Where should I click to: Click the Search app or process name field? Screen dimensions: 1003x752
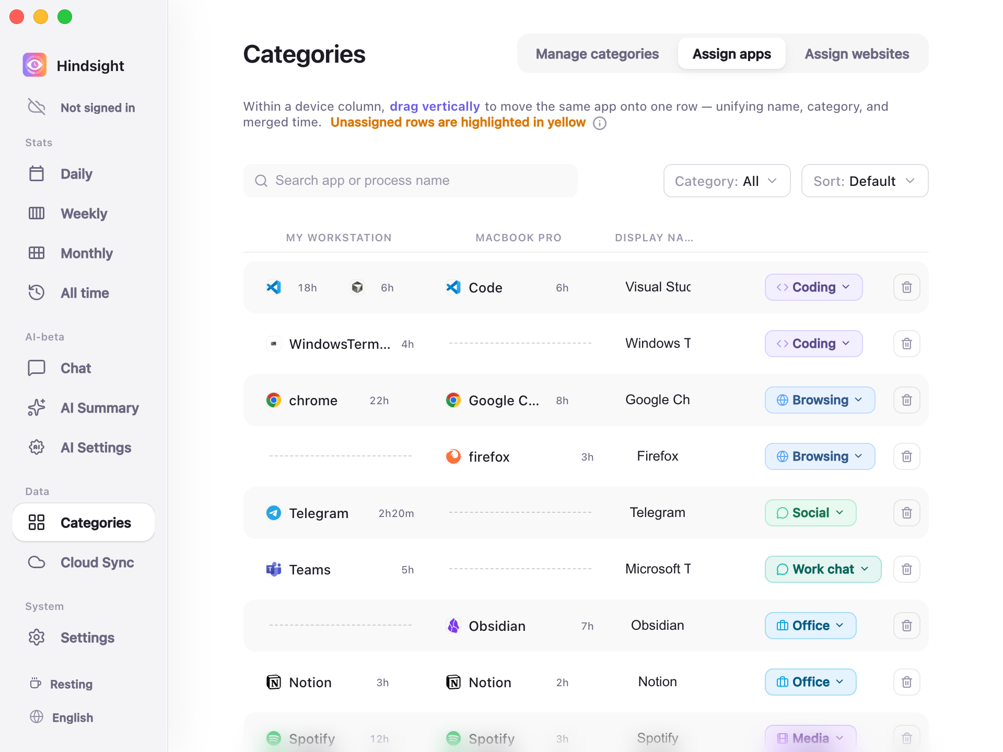pyautogui.click(x=411, y=181)
